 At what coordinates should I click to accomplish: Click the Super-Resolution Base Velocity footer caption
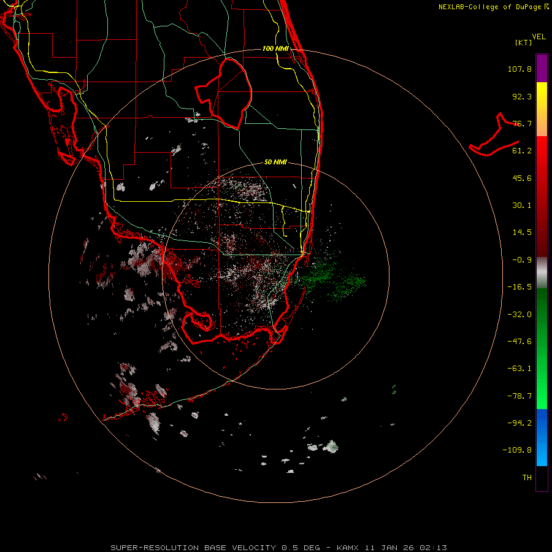(x=278, y=548)
